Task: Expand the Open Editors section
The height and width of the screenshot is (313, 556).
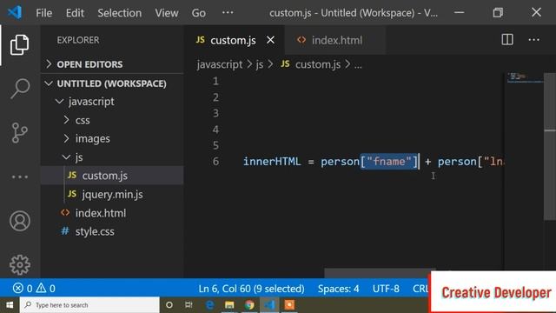Action: (112, 64)
